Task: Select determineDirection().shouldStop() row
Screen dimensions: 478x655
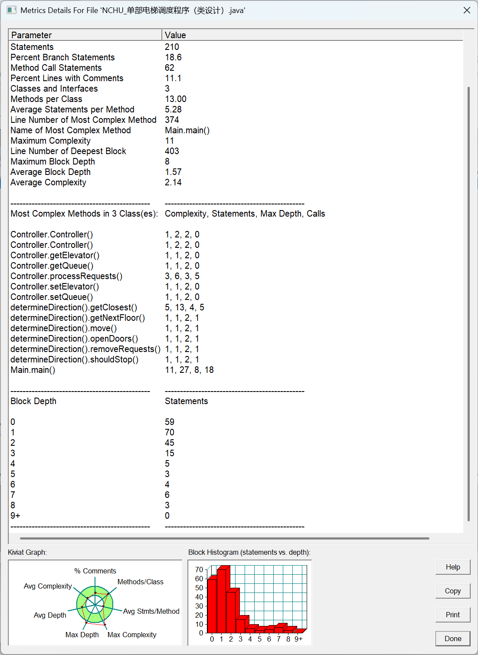Action: coord(236,359)
